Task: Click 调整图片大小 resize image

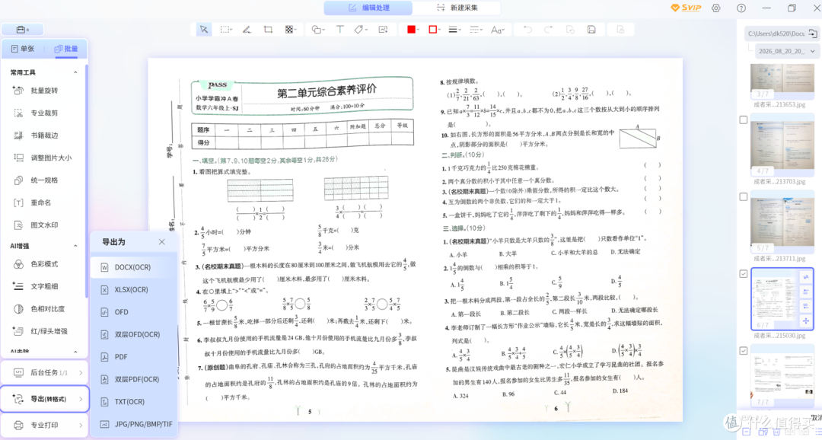Action: (44, 158)
